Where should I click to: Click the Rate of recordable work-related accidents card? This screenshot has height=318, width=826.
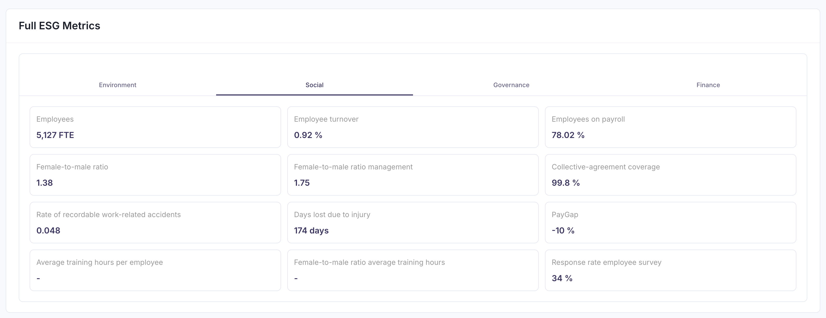[x=155, y=222]
